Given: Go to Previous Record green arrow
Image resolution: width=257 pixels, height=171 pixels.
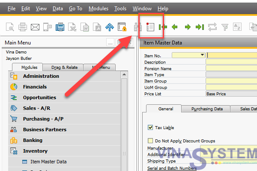Looking at the screenshot, I should pos(175,27).
